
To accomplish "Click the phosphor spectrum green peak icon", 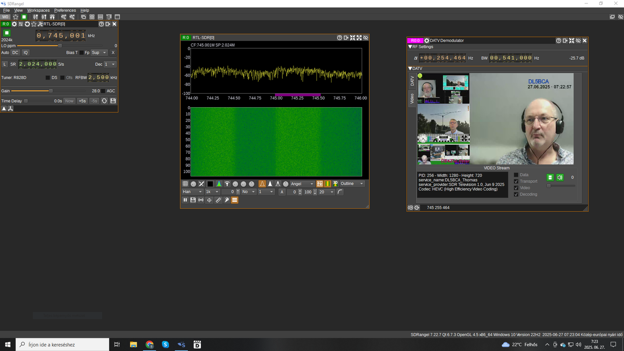I will tap(219, 184).
